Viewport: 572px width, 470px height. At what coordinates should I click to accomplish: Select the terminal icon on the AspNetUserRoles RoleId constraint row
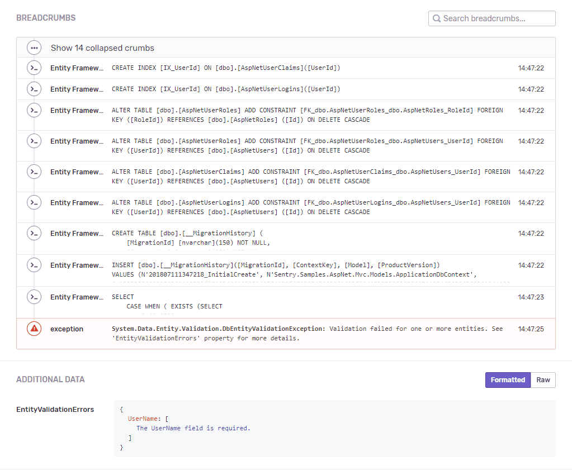pos(34,110)
